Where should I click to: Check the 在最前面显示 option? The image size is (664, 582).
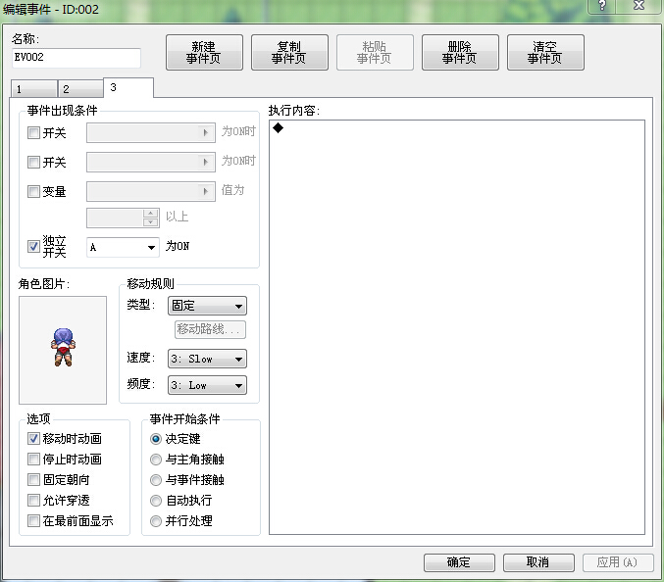pos(33,520)
